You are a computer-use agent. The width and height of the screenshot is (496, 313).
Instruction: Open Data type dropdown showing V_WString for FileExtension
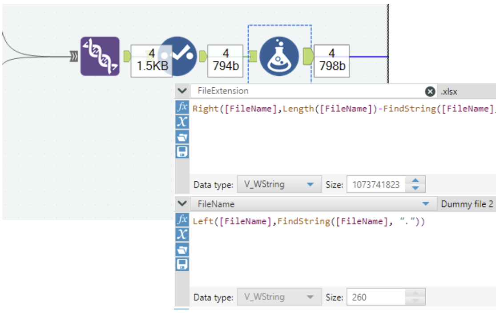[x=279, y=184]
